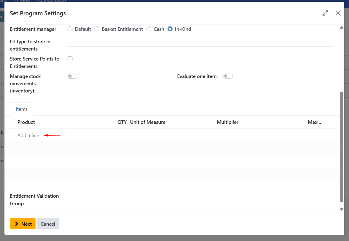The image size is (349, 241).
Task: Toggle Manage stock movements inventory switch
Action: click(x=72, y=76)
